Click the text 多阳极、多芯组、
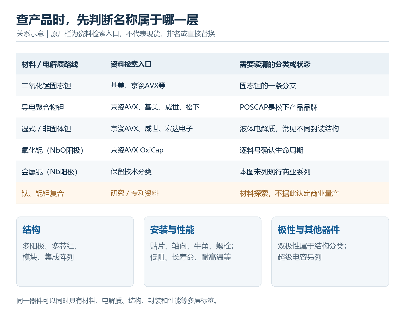The height and width of the screenshot is (314, 405). [x=50, y=246]
